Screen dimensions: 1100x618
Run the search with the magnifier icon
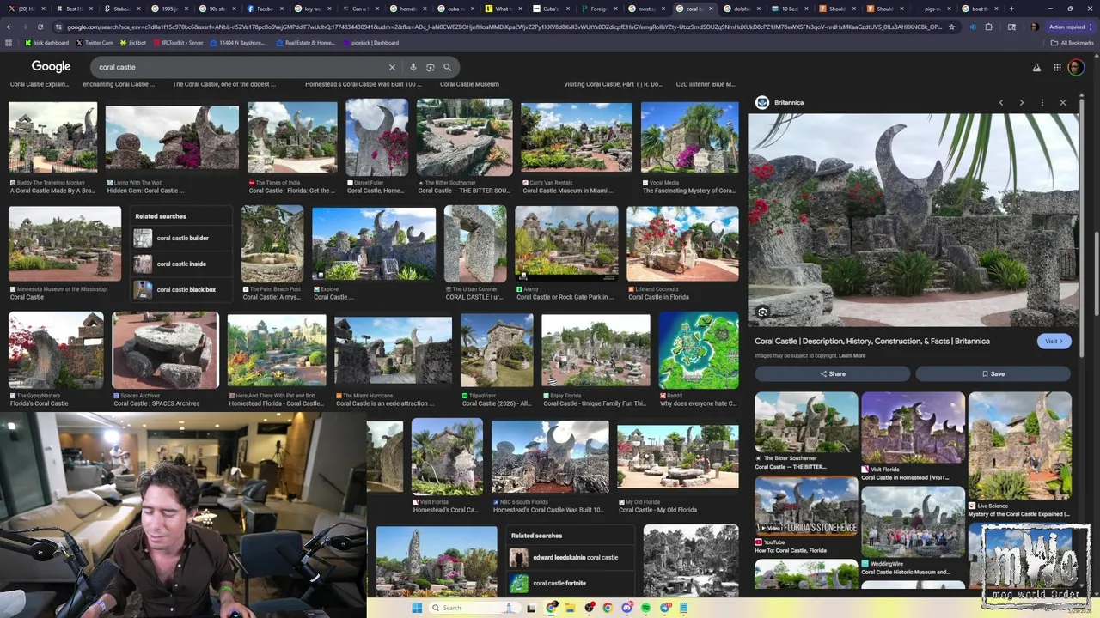(x=447, y=67)
